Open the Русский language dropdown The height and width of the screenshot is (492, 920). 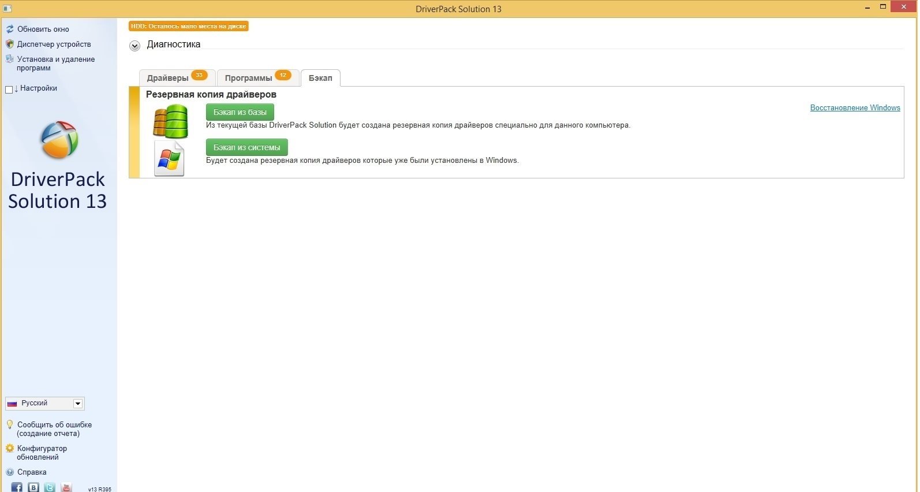(x=45, y=403)
